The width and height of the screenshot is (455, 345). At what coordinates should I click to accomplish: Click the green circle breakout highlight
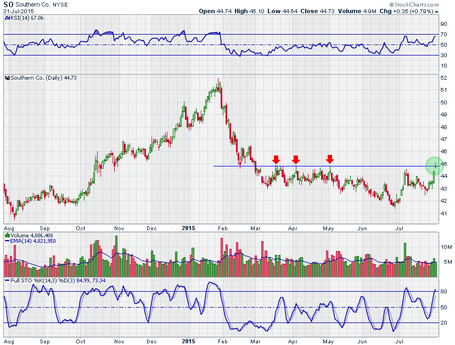435,165
